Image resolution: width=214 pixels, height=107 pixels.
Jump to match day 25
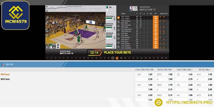pyautogui.click(x=146, y=58)
